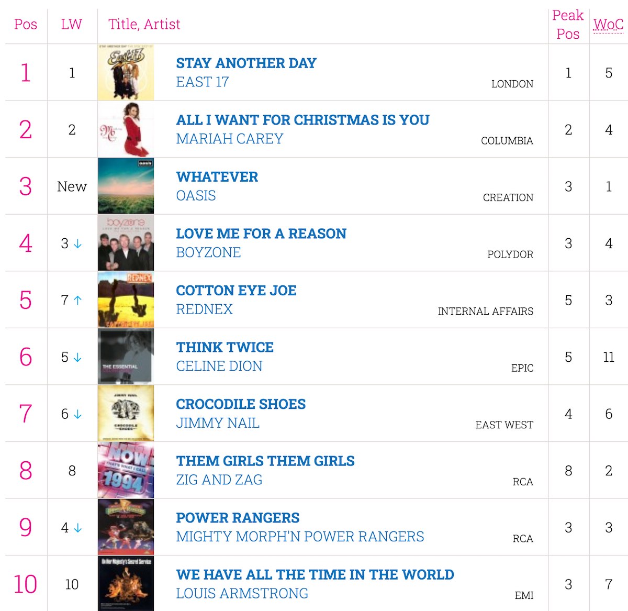Click the Love Me For A Reason title
Viewport: 628px width, 611px height.
261,234
